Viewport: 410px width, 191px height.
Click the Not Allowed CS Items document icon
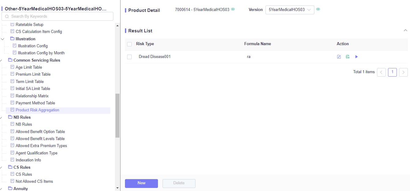13,181
